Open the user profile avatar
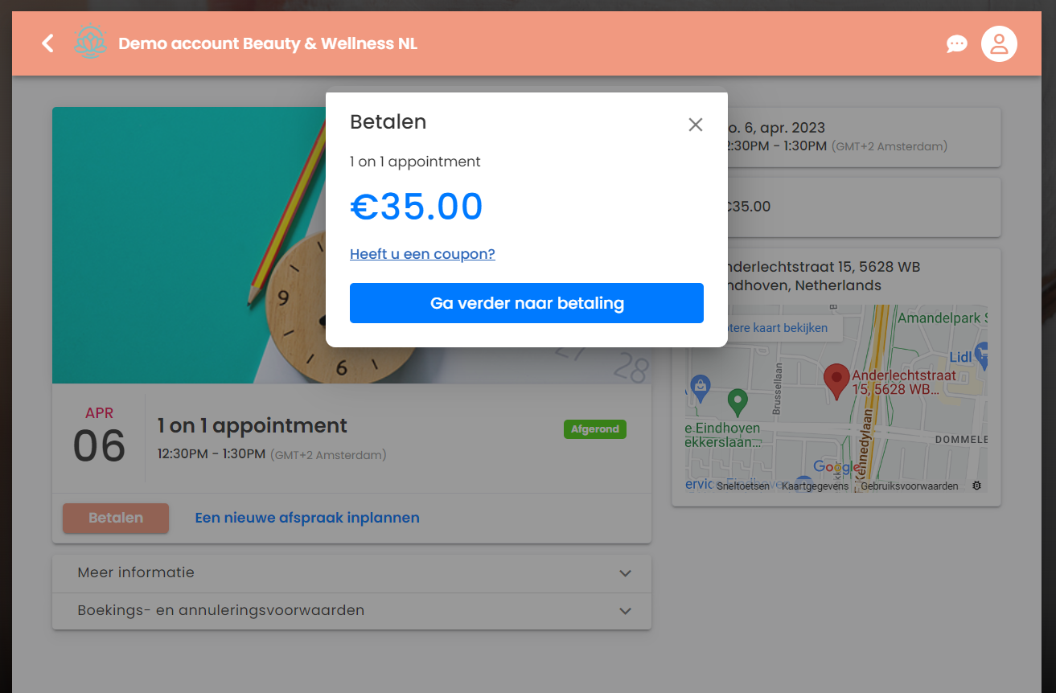Image resolution: width=1056 pixels, height=693 pixels. coord(999,43)
